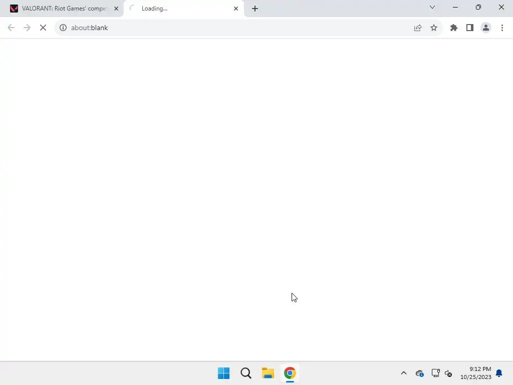The width and height of the screenshot is (513, 385).
Task: Close the Loading... tab
Action: (x=236, y=9)
